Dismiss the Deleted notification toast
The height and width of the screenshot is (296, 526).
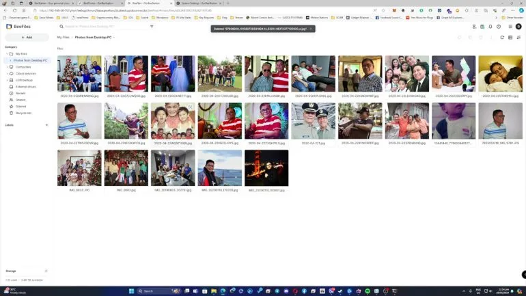(311, 29)
